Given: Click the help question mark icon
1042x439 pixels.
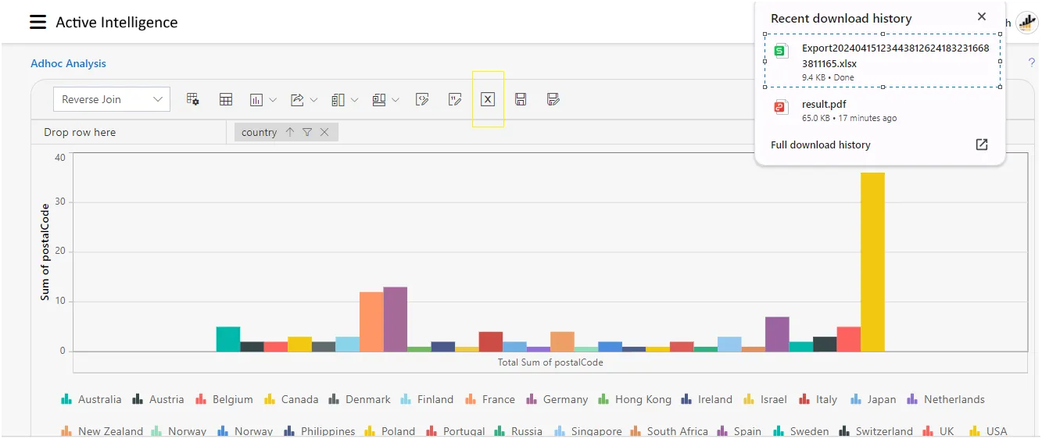Looking at the screenshot, I should pyautogui.click(x=1031, y=63).
